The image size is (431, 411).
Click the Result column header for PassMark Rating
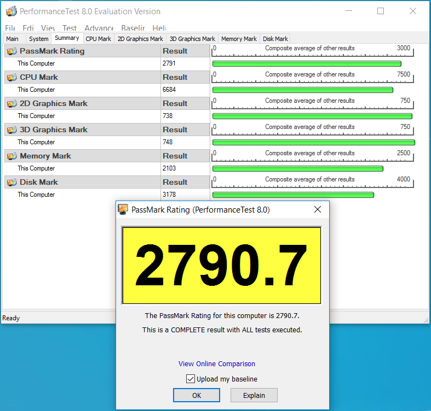coord(185,51)
